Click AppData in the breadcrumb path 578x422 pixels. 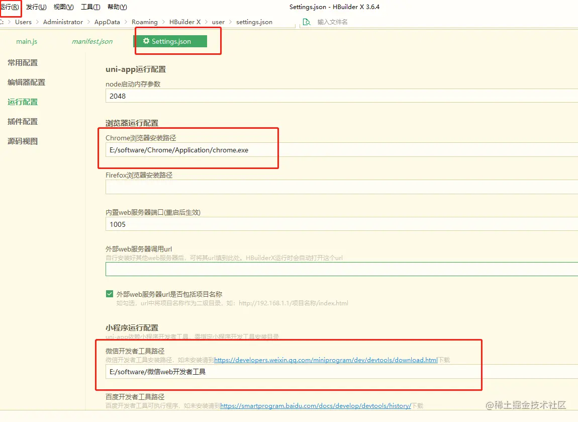pyautogui.click(x=107, y=22)
